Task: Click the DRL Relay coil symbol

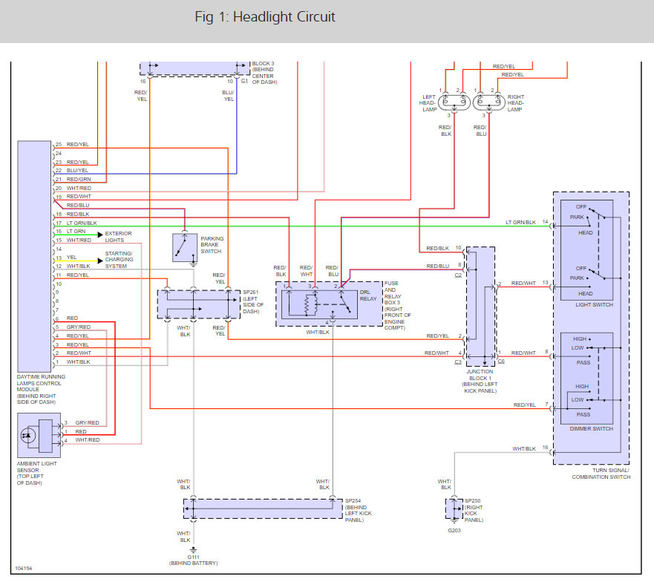Action: [310, 304]
